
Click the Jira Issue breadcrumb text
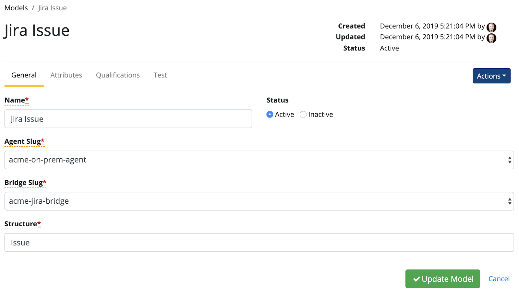(x=52, y=8)
